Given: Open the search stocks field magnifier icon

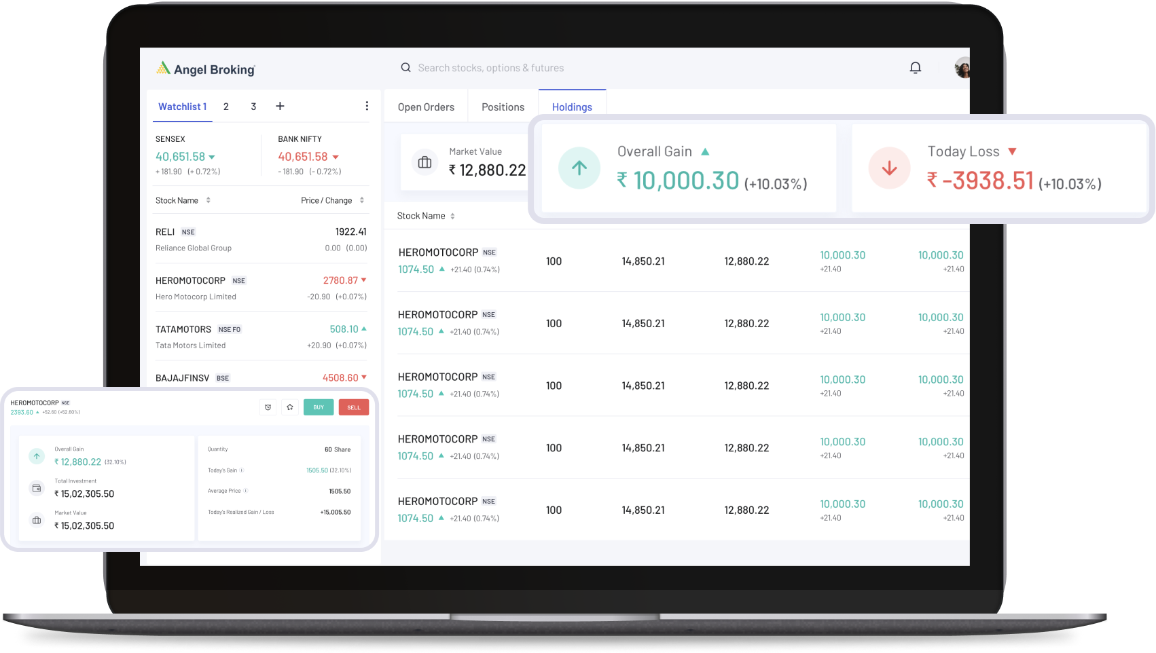Looking at the screenshot, I should 405,68.
